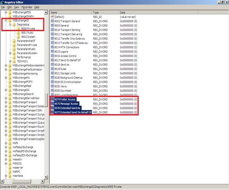Click the MSExchangeSearch folder icon
Viewport: 229px width, 190px height.
click(x=10, y=94)
